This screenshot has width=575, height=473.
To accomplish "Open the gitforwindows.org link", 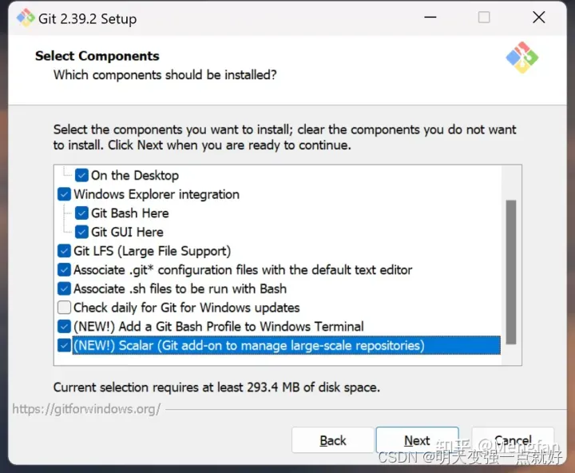I will [x=86, y=409].
